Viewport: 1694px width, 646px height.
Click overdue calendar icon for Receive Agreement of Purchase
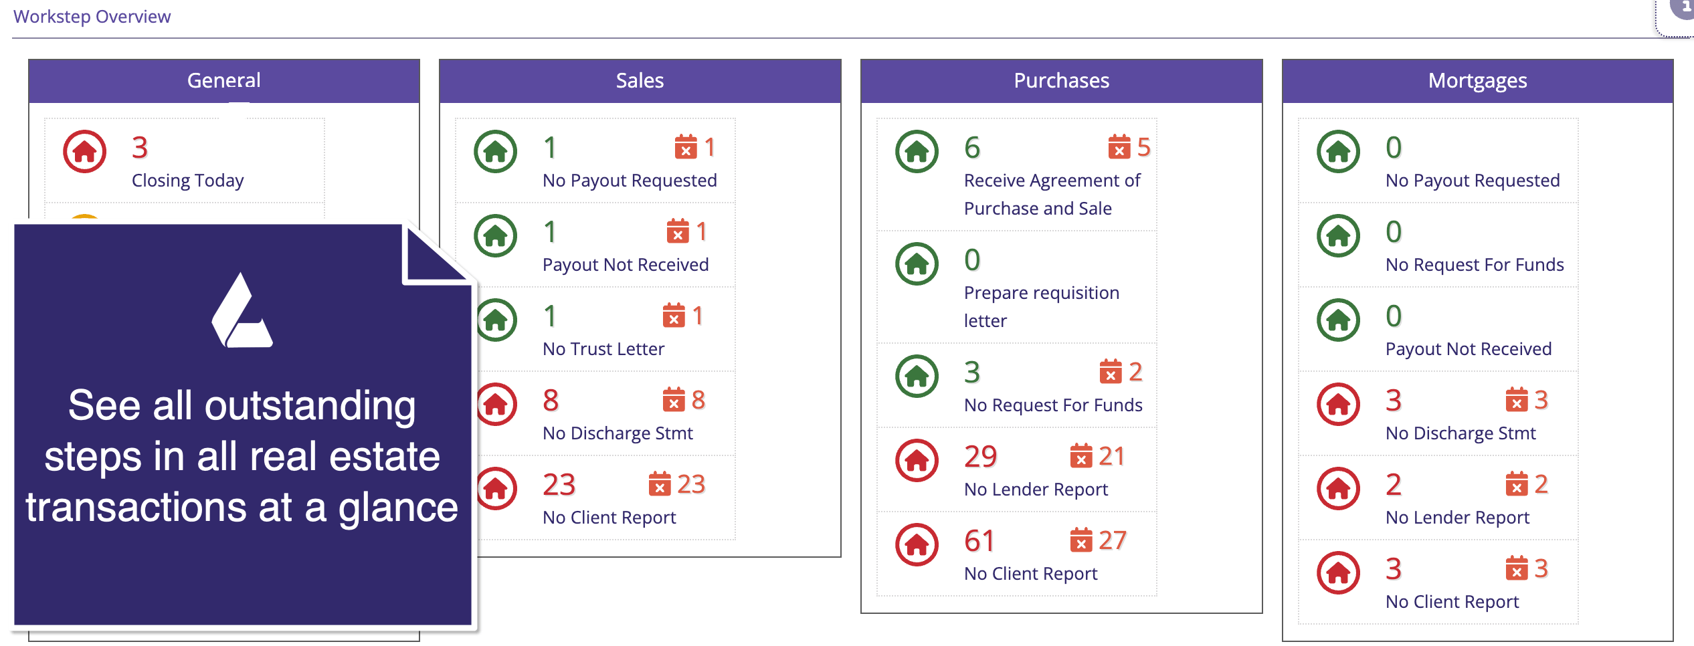pos(1119,147)
